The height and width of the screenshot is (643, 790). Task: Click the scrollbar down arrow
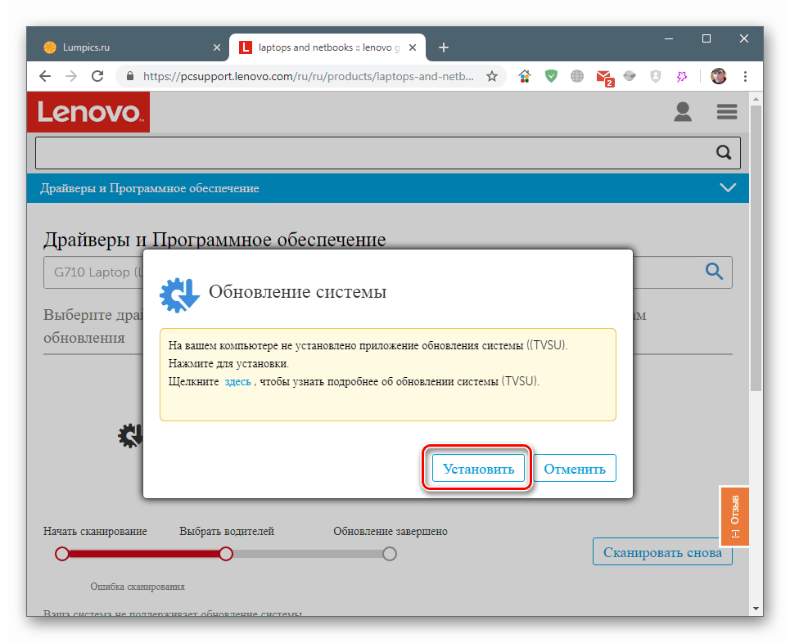756,609
